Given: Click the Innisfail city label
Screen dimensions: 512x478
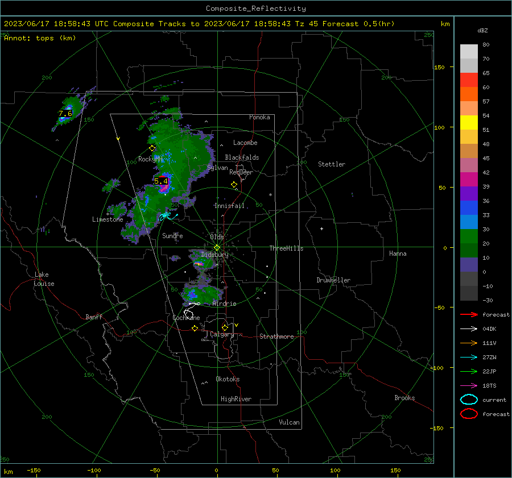Looking at the screenshot, I should [x=229, y=206].
